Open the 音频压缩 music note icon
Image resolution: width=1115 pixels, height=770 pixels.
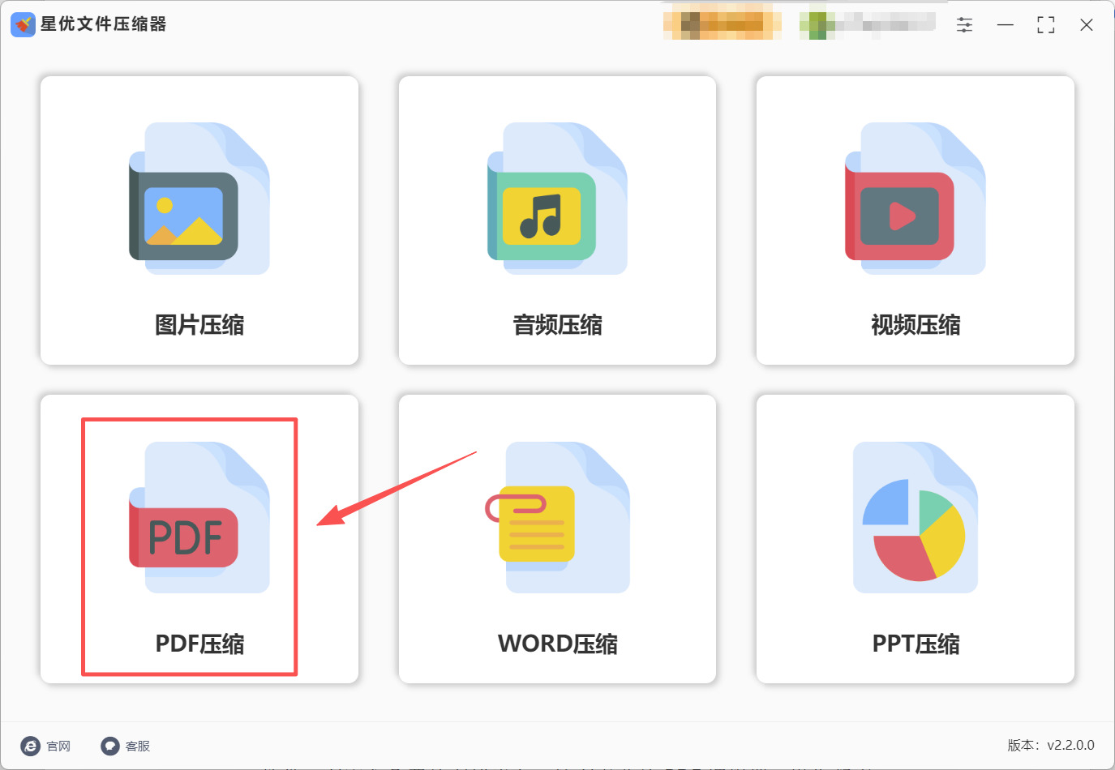click(x=557, y=199)
